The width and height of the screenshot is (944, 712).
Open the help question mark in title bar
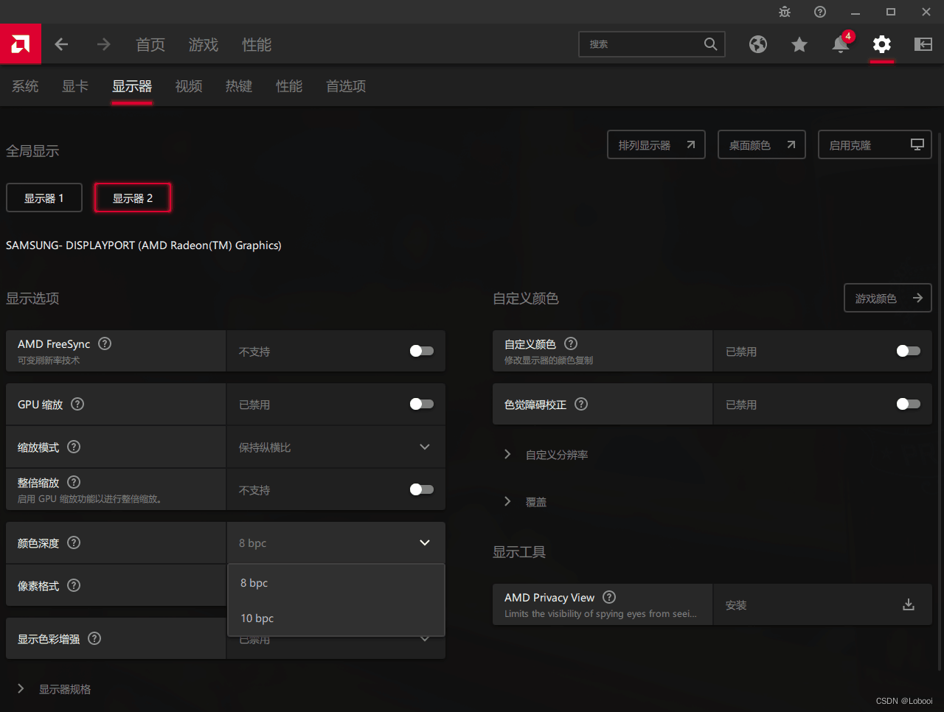(x=820, y=12)
